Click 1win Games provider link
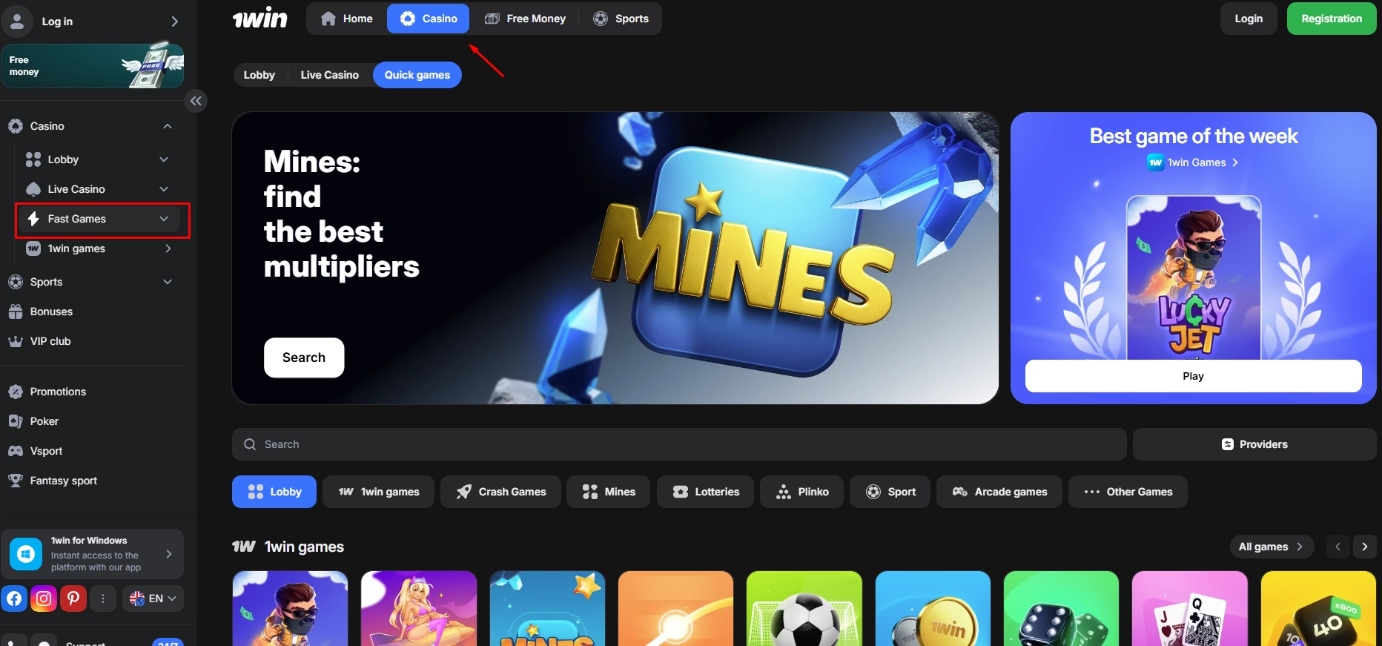The height and width of the screenshot is (646, 1382). 1194,162
